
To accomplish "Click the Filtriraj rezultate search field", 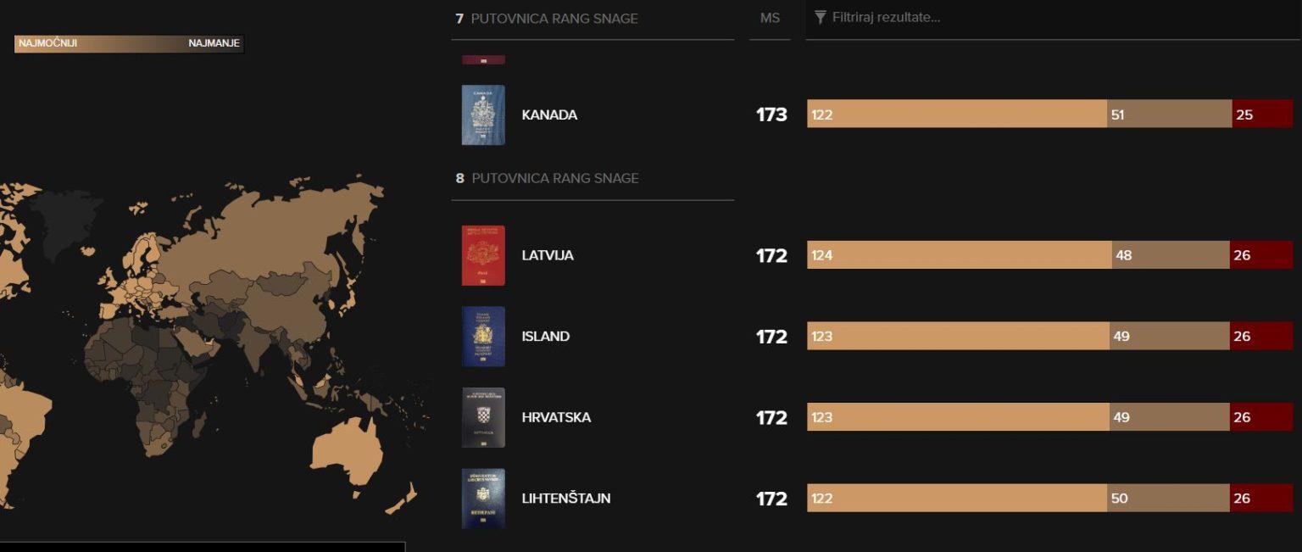I will point(932,15).
